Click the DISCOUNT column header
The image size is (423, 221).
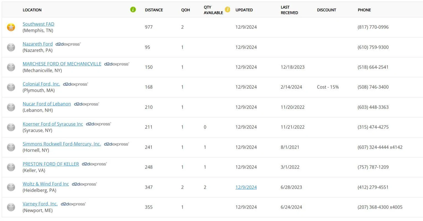(326, 10)
